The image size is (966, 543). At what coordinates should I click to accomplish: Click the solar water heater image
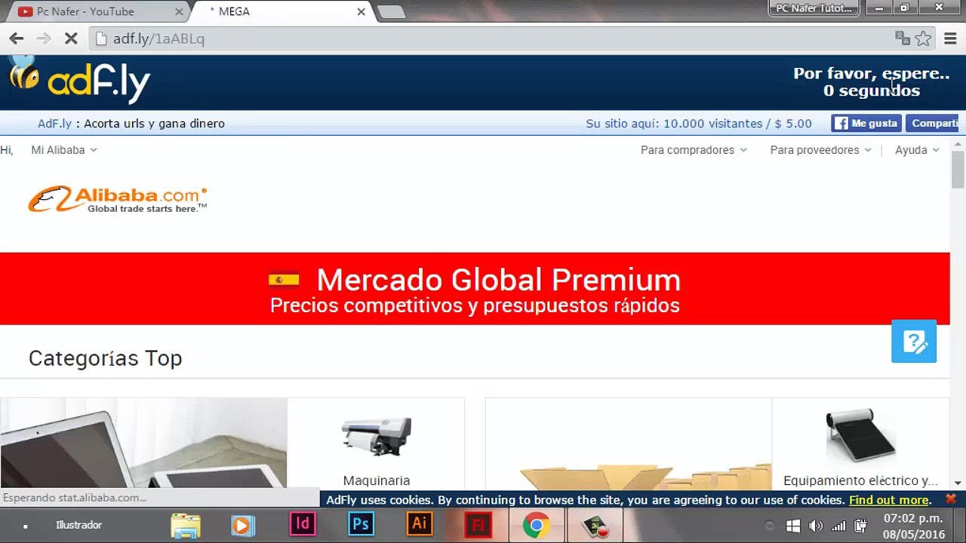point(860,435)
